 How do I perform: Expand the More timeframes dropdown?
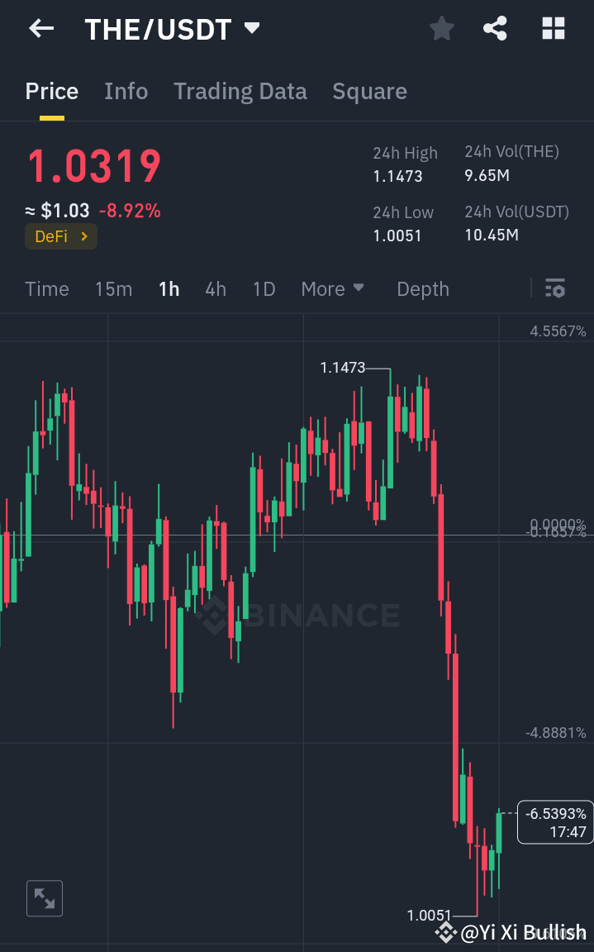(332, 288)
